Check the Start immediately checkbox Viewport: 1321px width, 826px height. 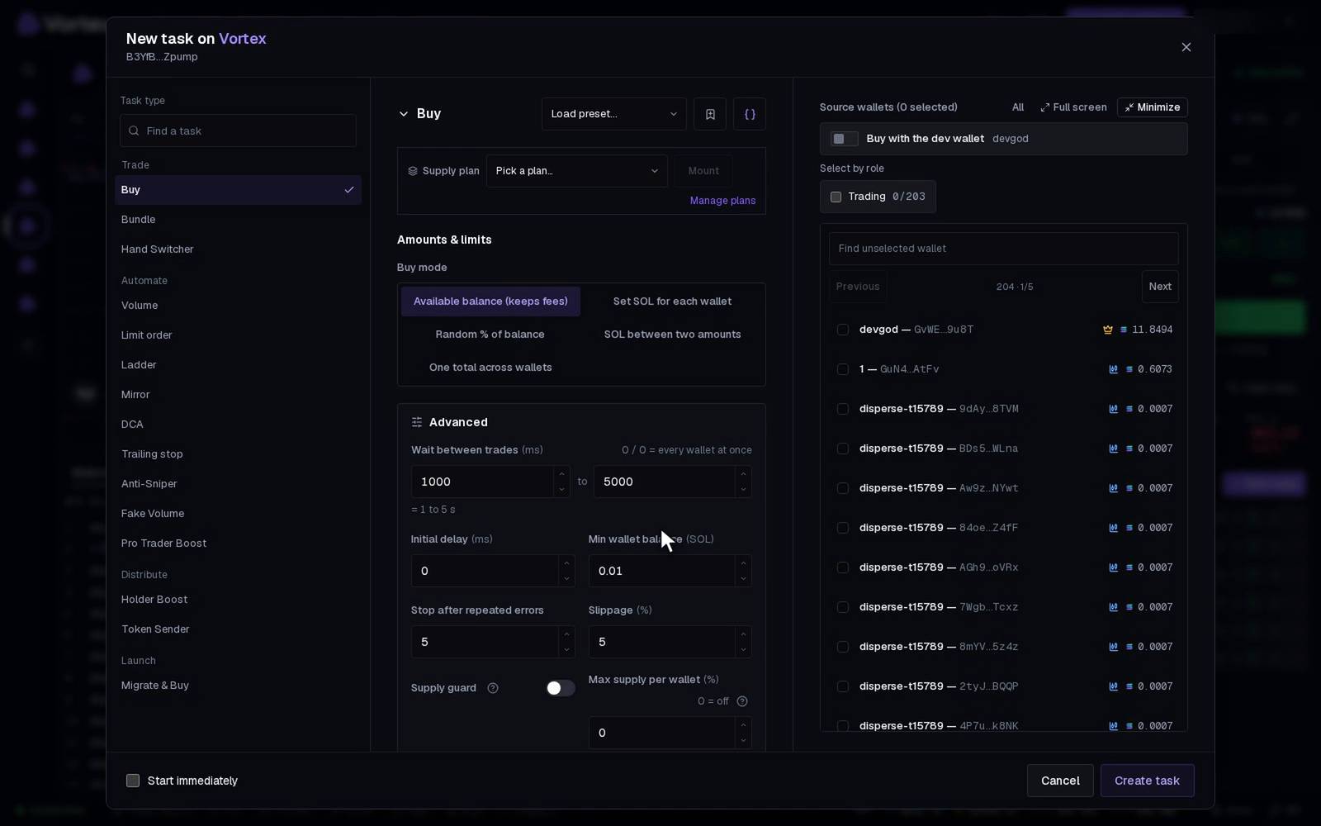[x=133, y=781]
